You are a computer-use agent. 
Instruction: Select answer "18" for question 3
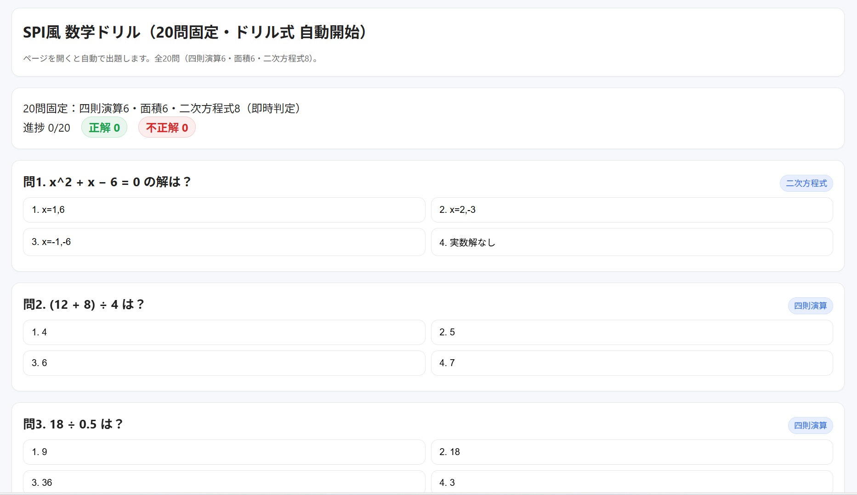632,452
